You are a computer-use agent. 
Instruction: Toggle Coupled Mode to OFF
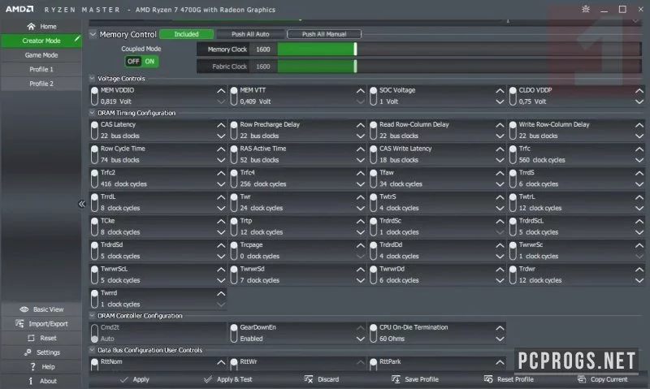[133, 61]
